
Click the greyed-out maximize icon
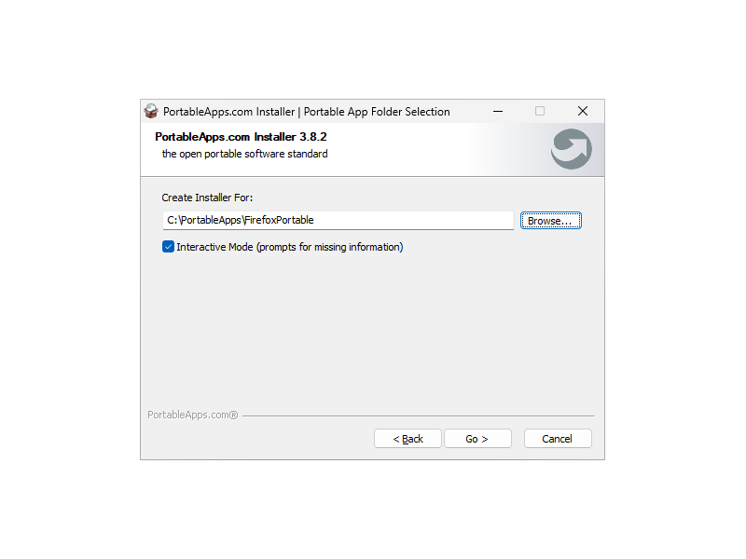click(540, 111)
